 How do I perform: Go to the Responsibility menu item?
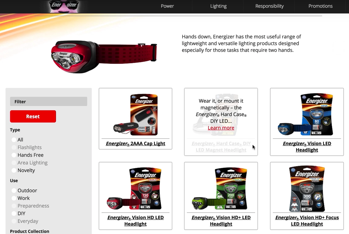tap(269, 6)
